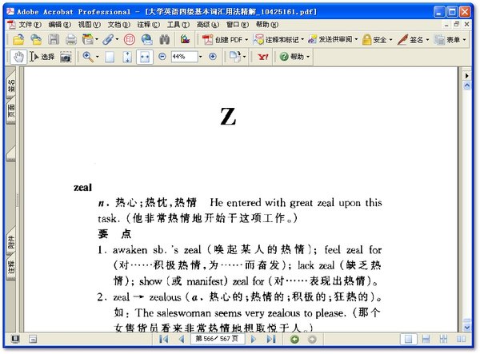Select the Hand tool
Image resolution: width=480 pixels, height=354 pixels.
point(18,57)
